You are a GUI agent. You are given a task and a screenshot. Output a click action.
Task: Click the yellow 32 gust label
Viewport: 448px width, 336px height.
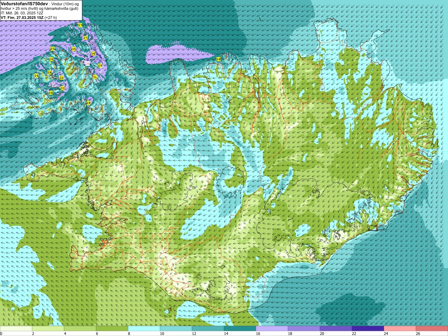tap(61, 78)
